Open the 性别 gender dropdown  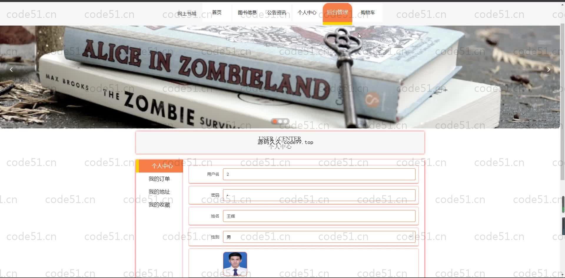click(x=319, y=237)
